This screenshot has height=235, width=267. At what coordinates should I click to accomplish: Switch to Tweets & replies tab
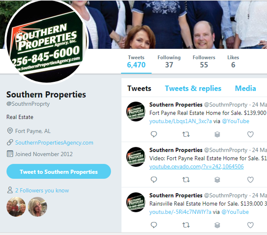(193, 88)
